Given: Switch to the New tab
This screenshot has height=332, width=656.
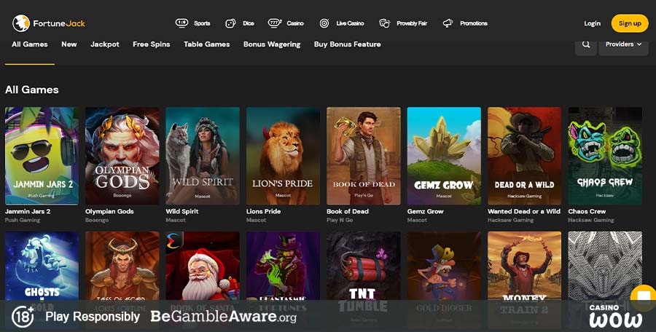Looking at the screenshot, I should (69, 44).
